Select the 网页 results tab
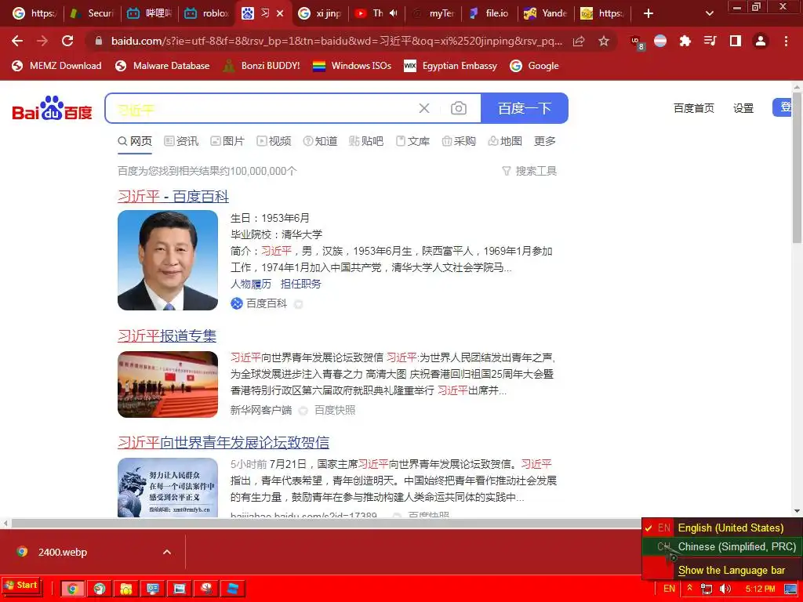Image resolution: width=803 pixels, height=602 pixels. coord(135,141)
